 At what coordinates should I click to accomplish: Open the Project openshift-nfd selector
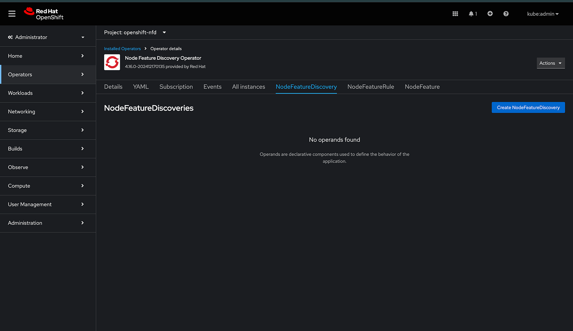(135, 33)
